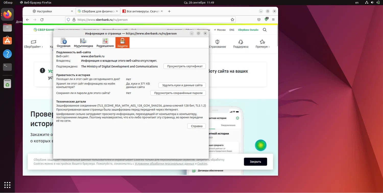Open Условиями обработки персональных данных link
383x193 pixels.
(x=164, y=164)
